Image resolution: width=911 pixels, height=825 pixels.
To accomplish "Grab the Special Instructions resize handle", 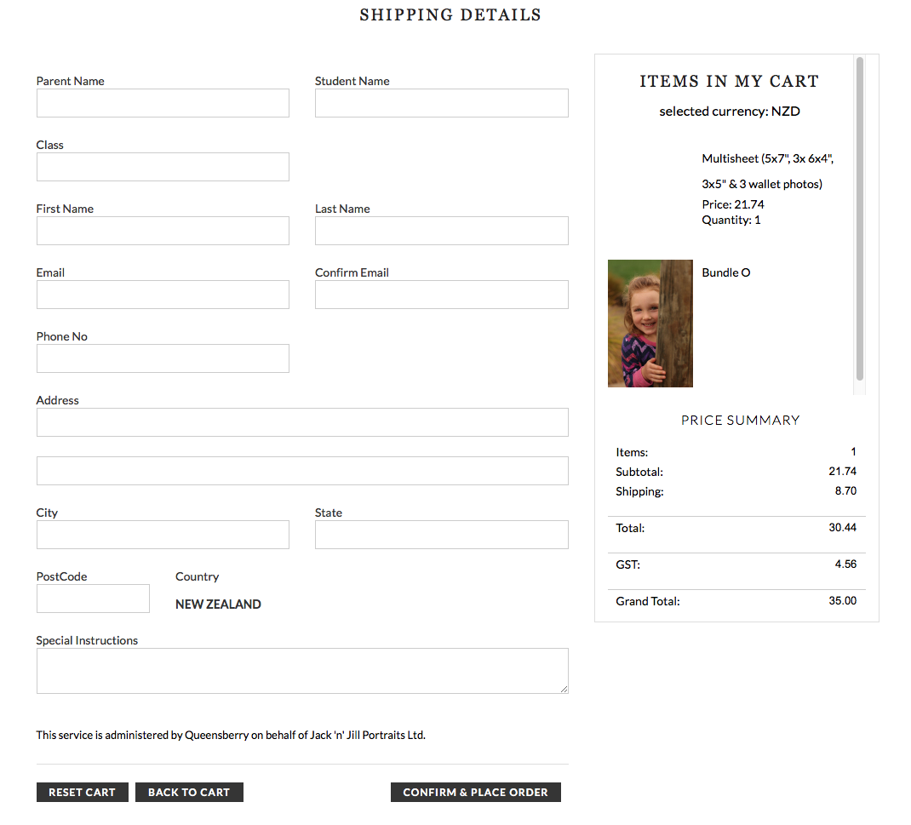I will tap(564, 689).
